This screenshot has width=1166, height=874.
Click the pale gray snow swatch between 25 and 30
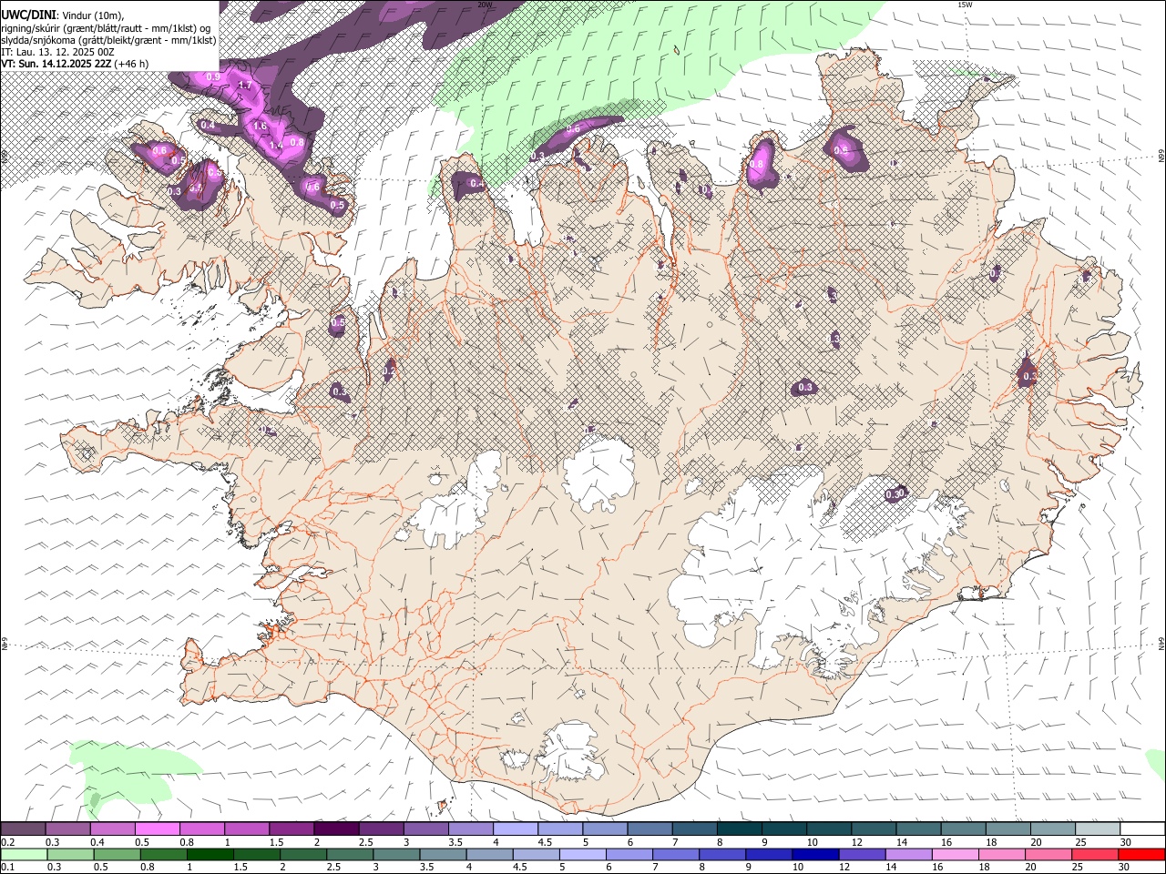point(1097,828)
